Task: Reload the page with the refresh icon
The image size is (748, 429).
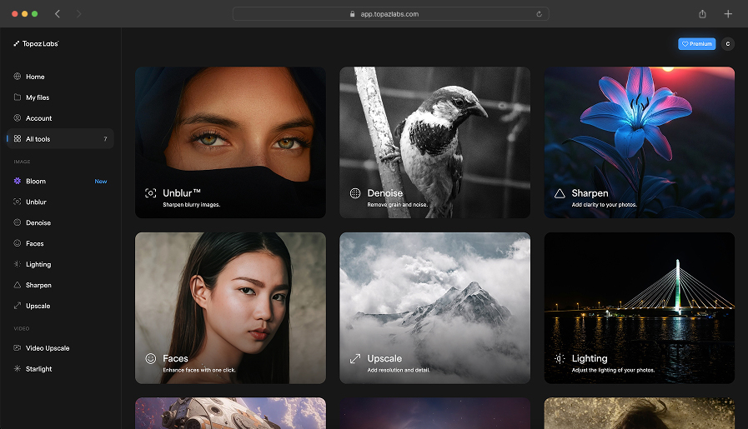Action: pyautogui.click(x=539, y=14)
